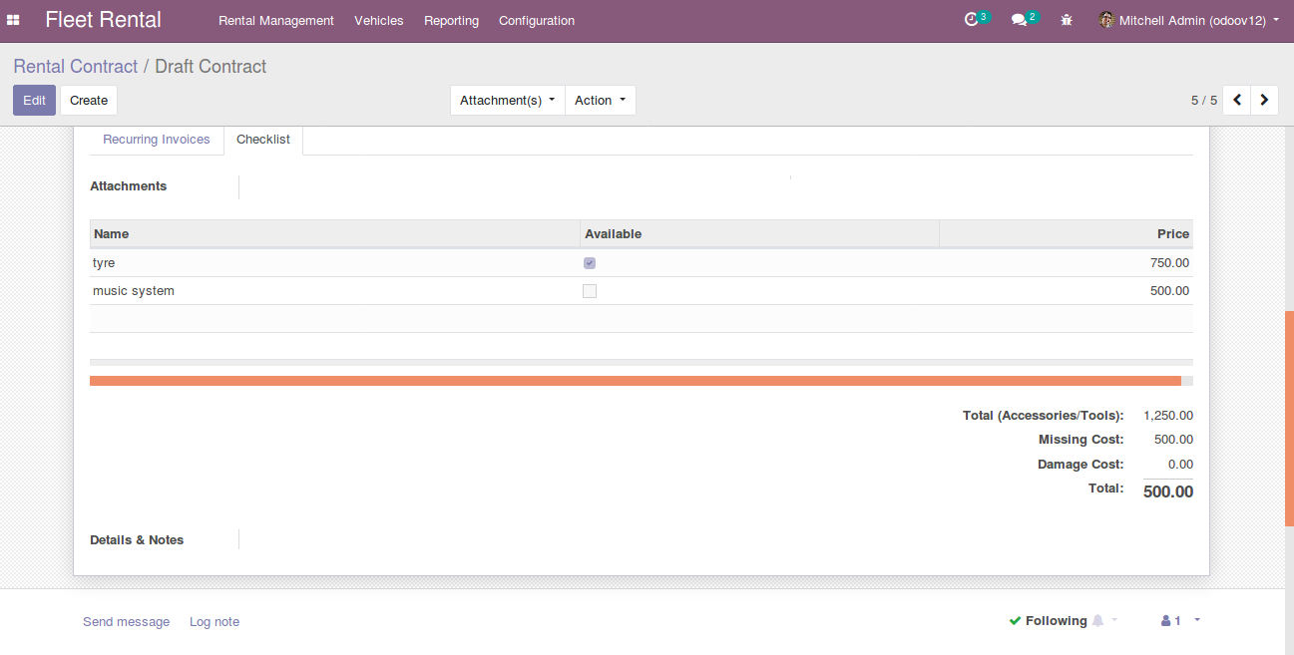Viewport: 1294px width, 655px height.
Task: Switch to Recurring Invoices tab
Action: (x=157, y=140)
